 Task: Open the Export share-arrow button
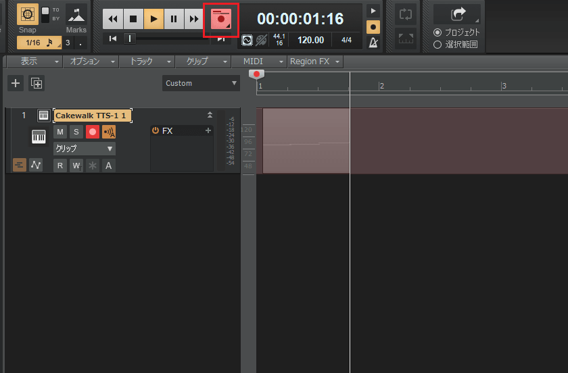click(x=456, y=13)
